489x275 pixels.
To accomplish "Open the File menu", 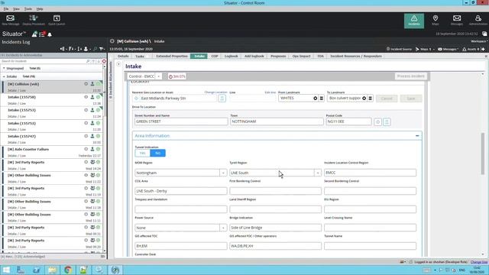I will pos(6,9).
